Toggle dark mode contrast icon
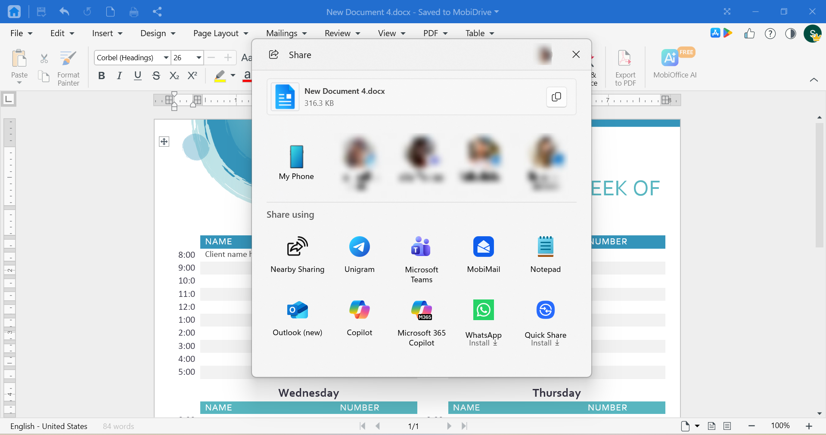 [791, 34]
